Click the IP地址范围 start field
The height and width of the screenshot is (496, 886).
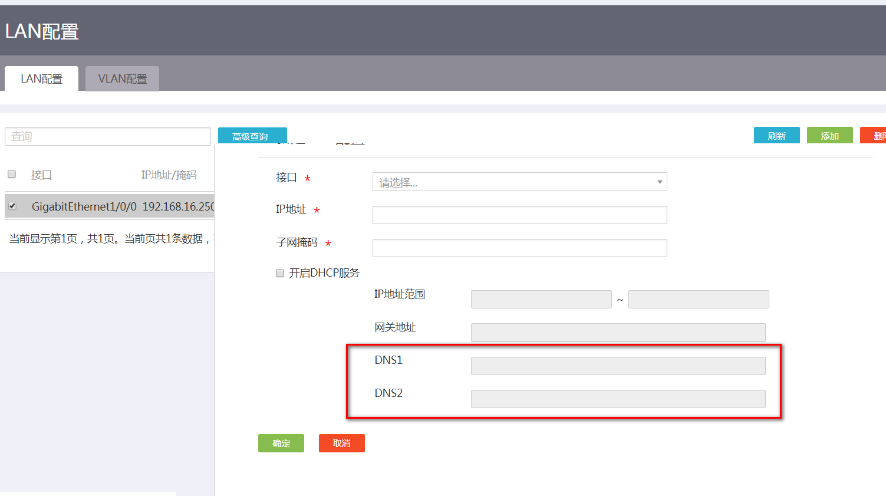coord(541,299)
